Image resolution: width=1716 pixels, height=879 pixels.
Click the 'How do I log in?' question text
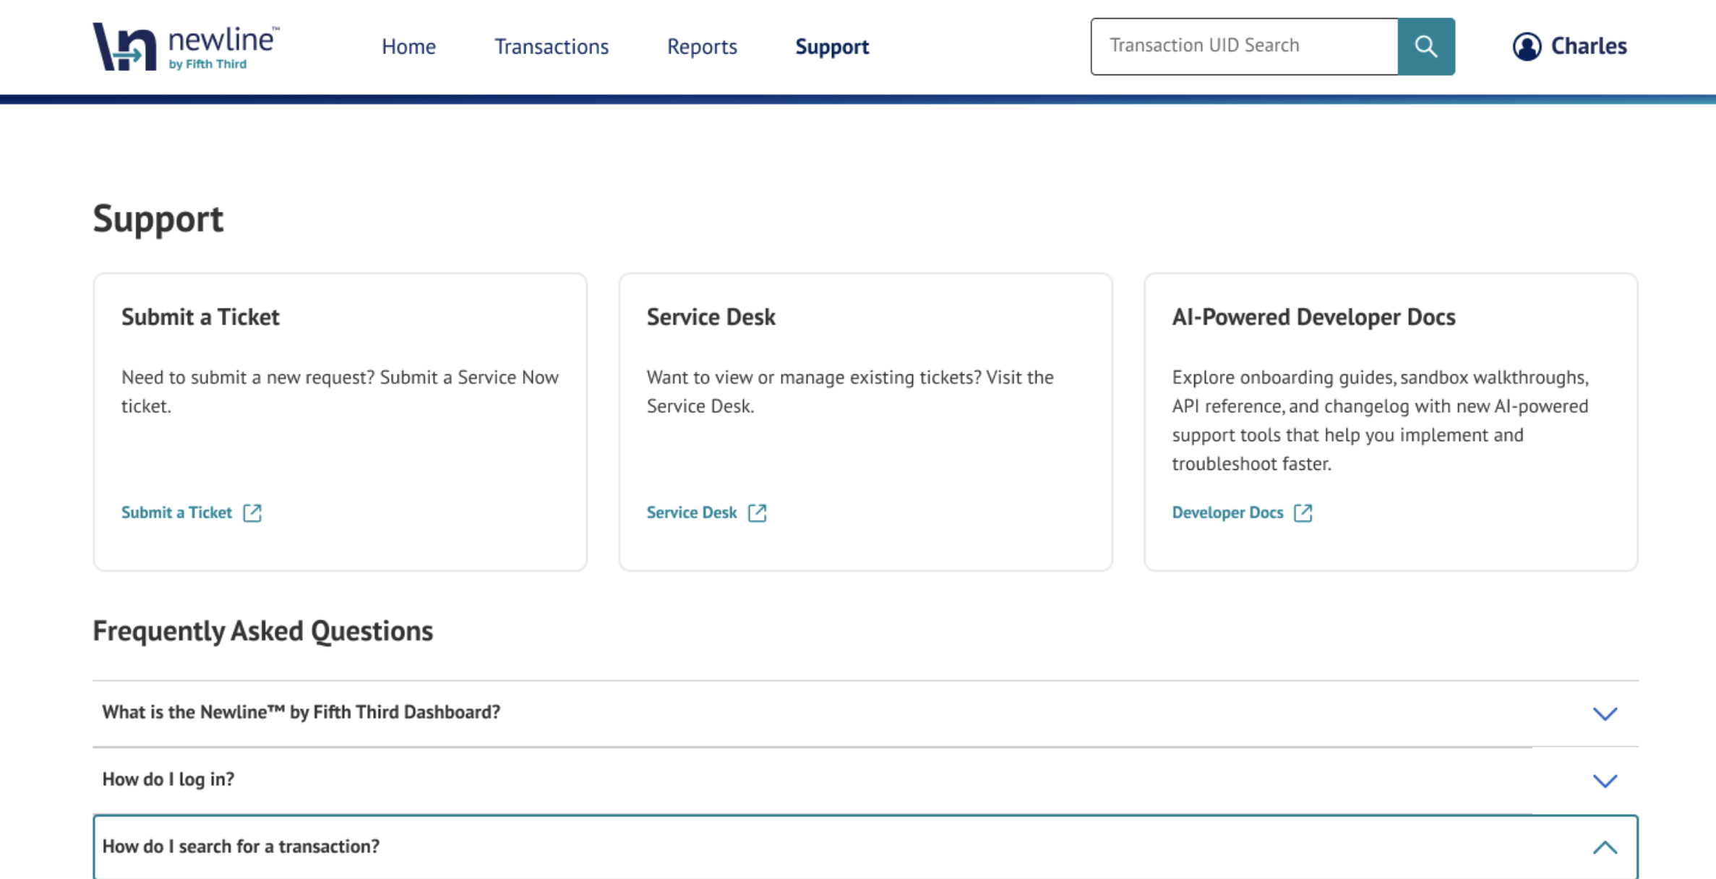[168, 779]
